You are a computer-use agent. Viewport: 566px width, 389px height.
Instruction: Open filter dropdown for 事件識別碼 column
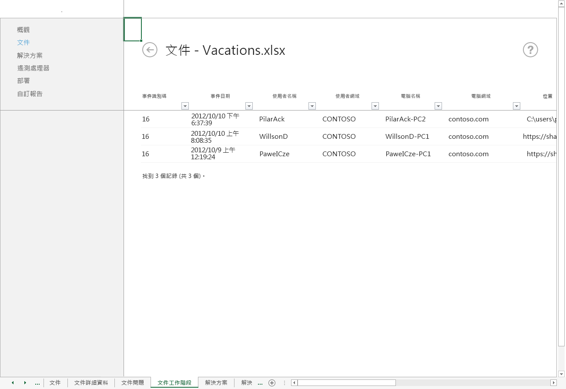(x=185, y=106)
